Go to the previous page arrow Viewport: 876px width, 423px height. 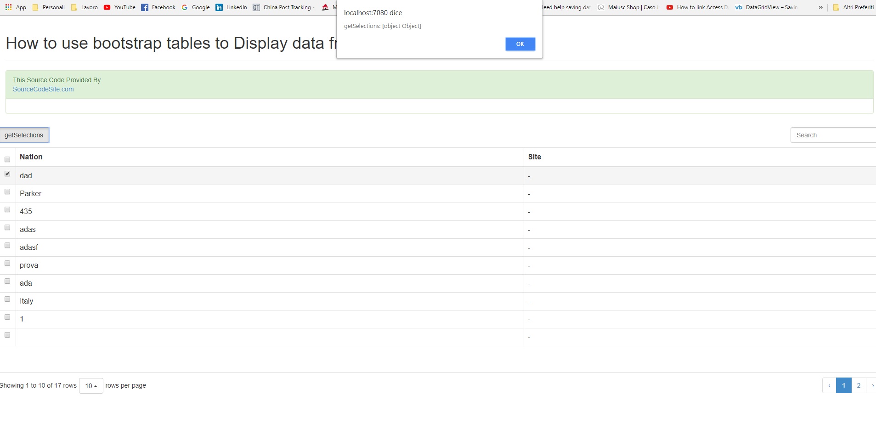829,385
